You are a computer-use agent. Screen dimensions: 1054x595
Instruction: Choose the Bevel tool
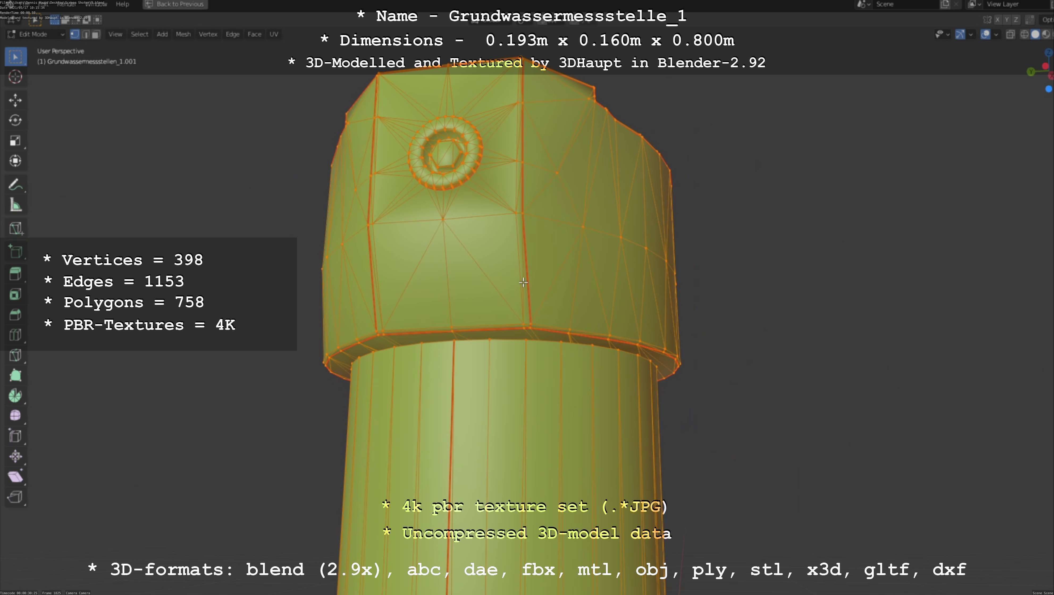coord(15,314)
